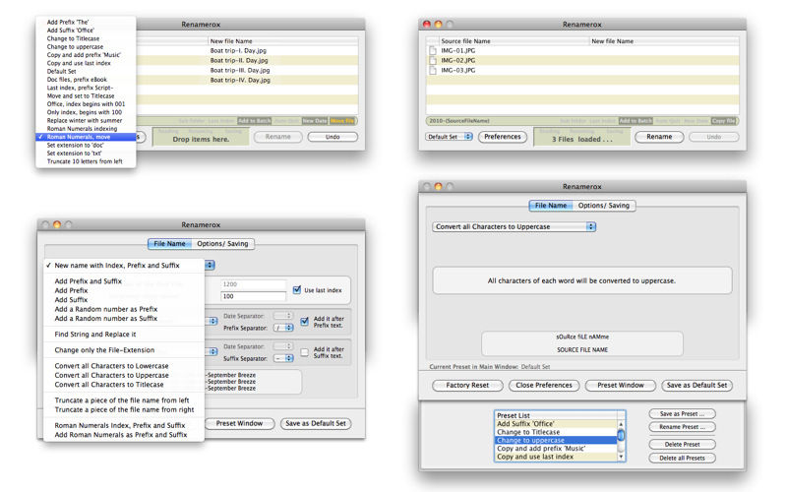The image size is (787, 492).
Task: Select Copy and use last index in the Preset List
Action: tap(556, 457)
